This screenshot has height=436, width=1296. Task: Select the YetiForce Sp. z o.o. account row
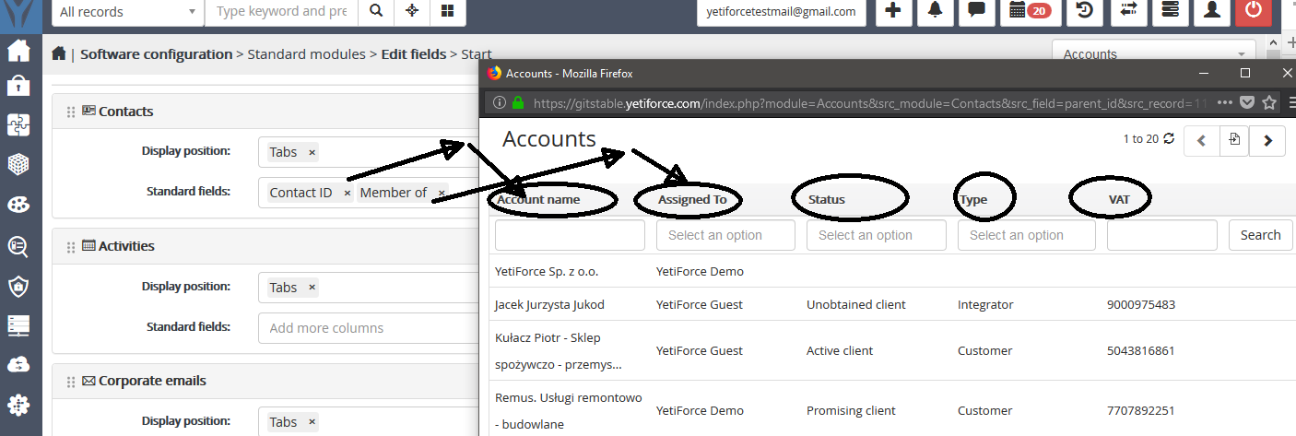890,271
